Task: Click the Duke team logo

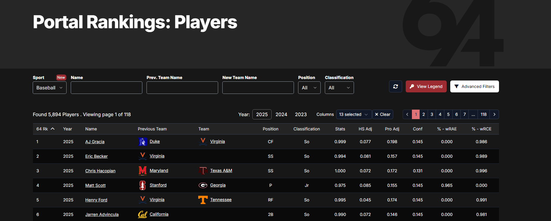Action: click(x=143, y=142)
